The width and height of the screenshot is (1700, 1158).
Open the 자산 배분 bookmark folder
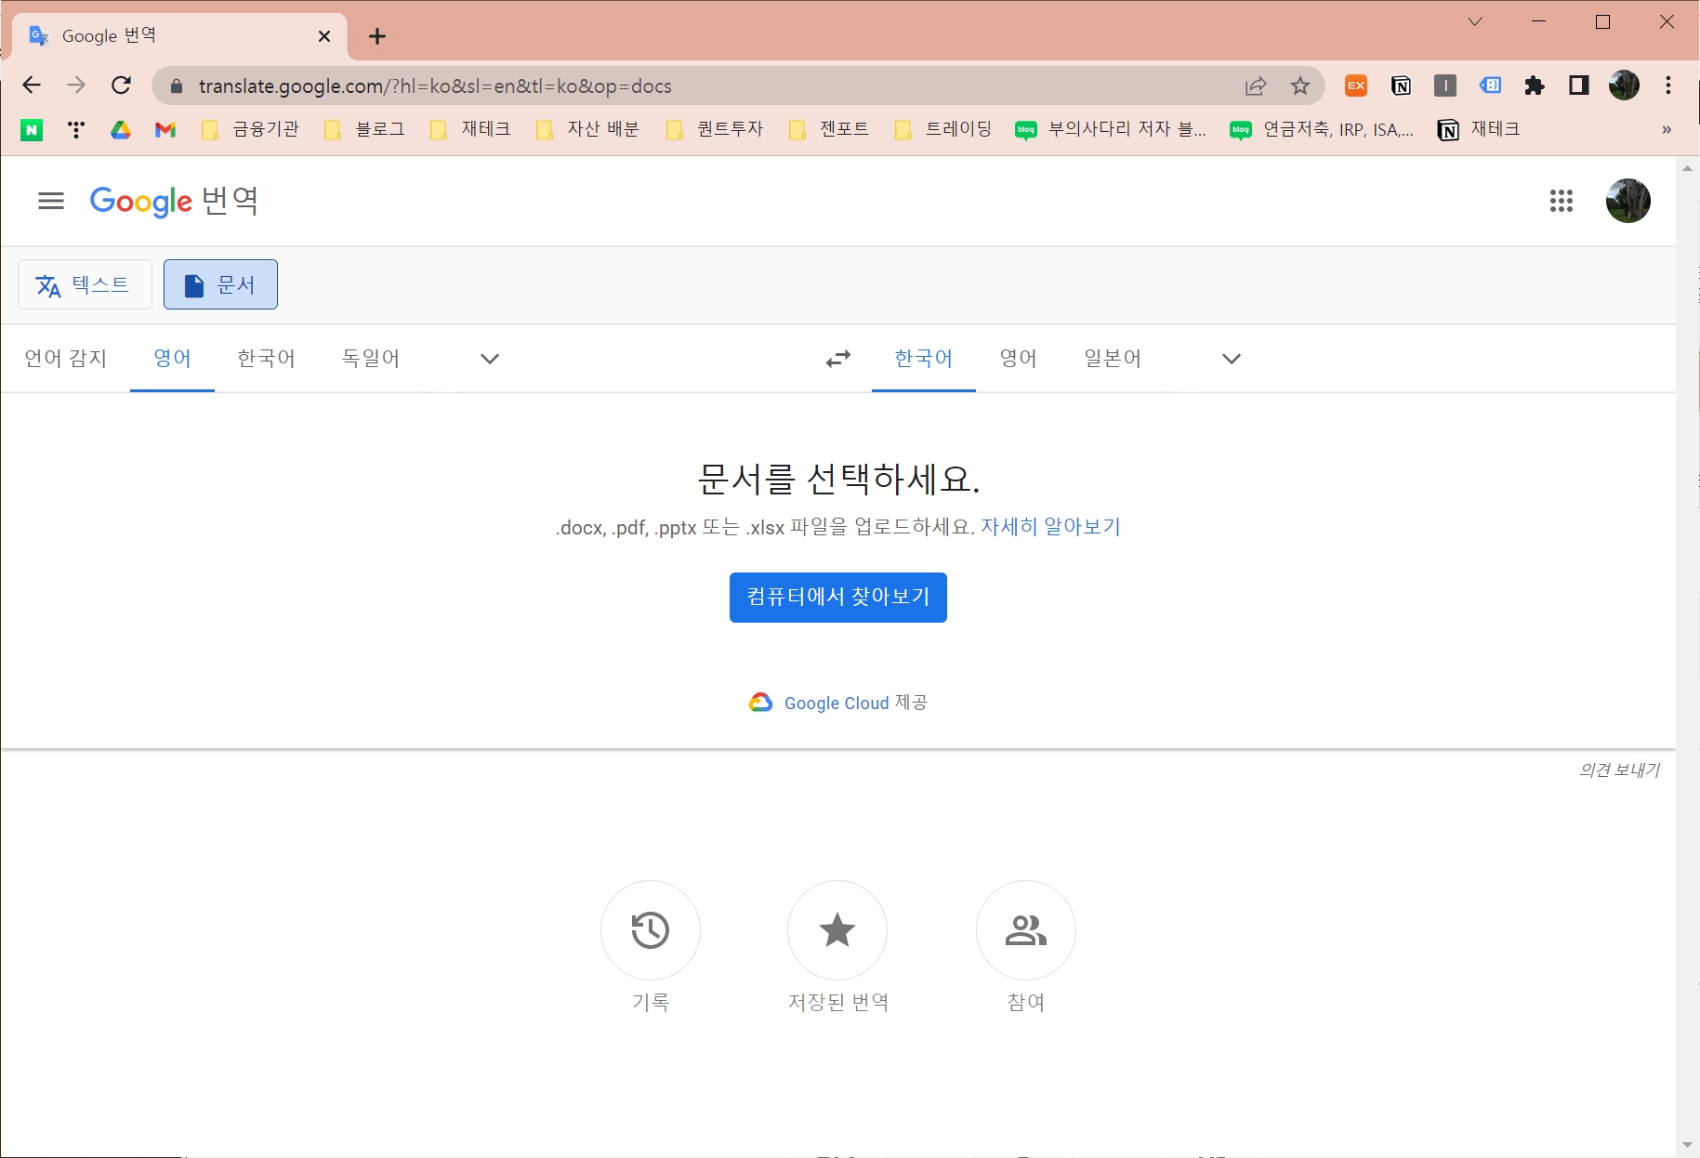point(588,130)
